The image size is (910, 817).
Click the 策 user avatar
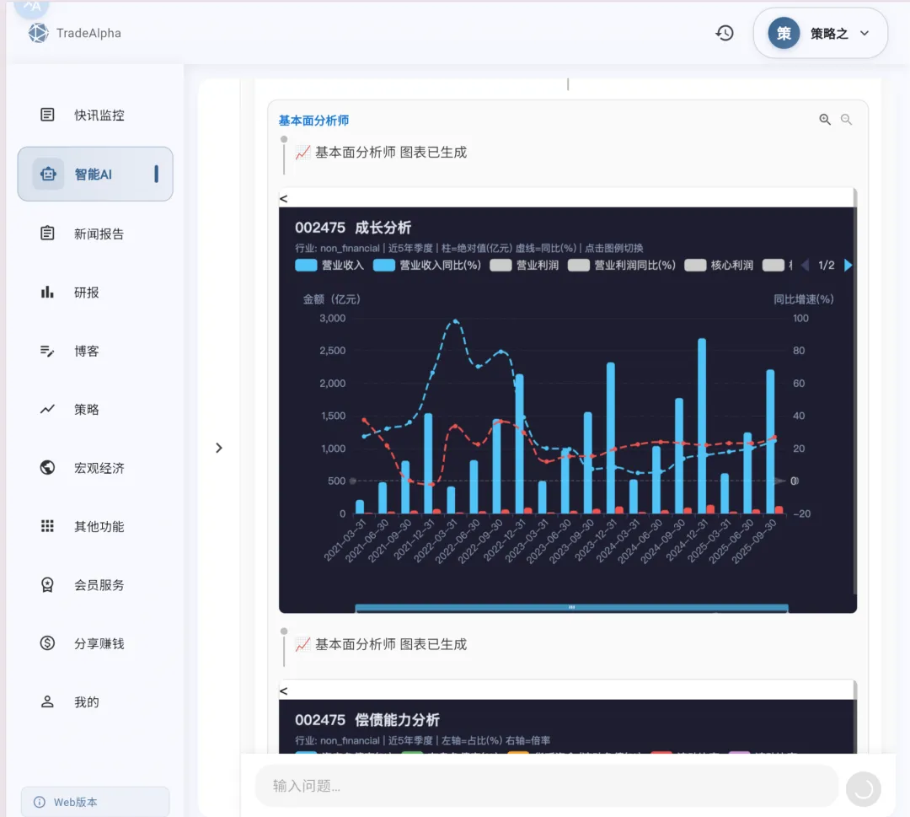[x=784, y=33]
